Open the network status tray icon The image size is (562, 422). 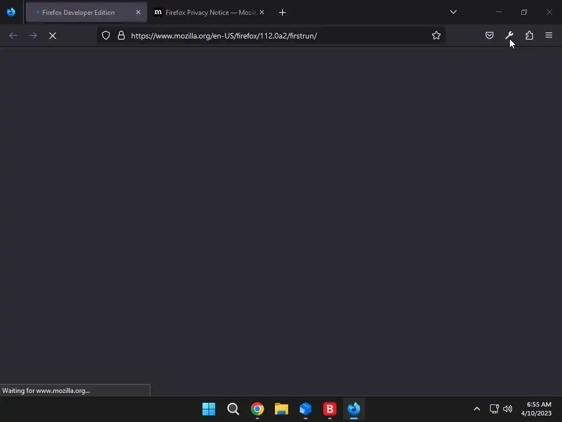494,409
